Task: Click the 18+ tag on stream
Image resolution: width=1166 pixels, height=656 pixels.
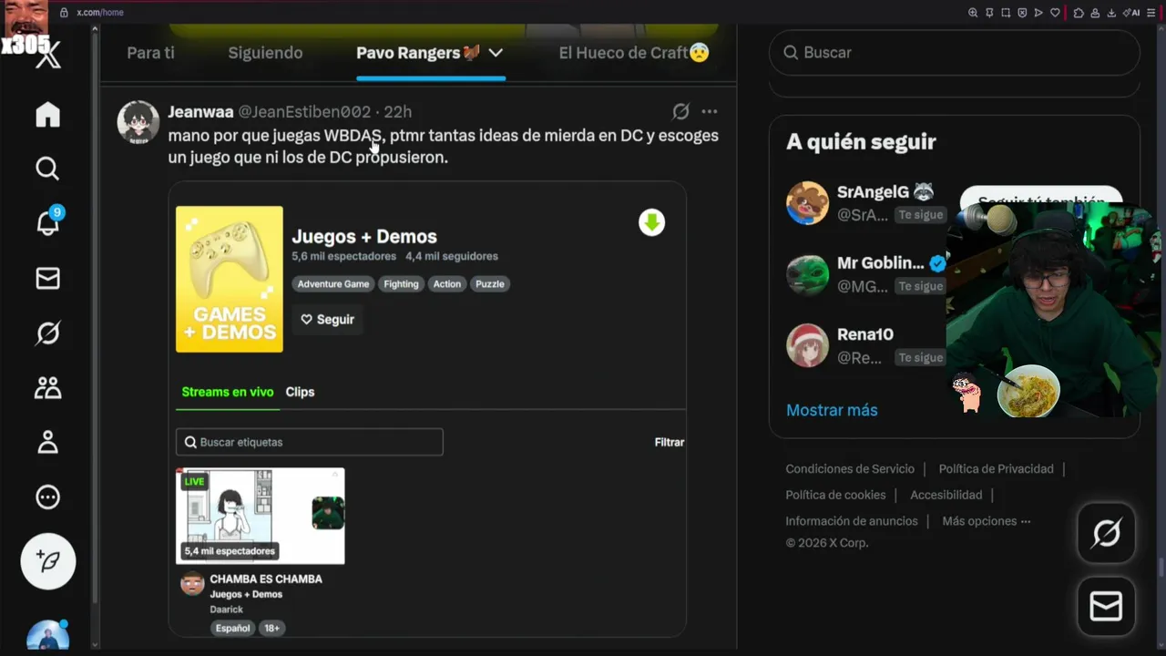Action: point(271,628)
